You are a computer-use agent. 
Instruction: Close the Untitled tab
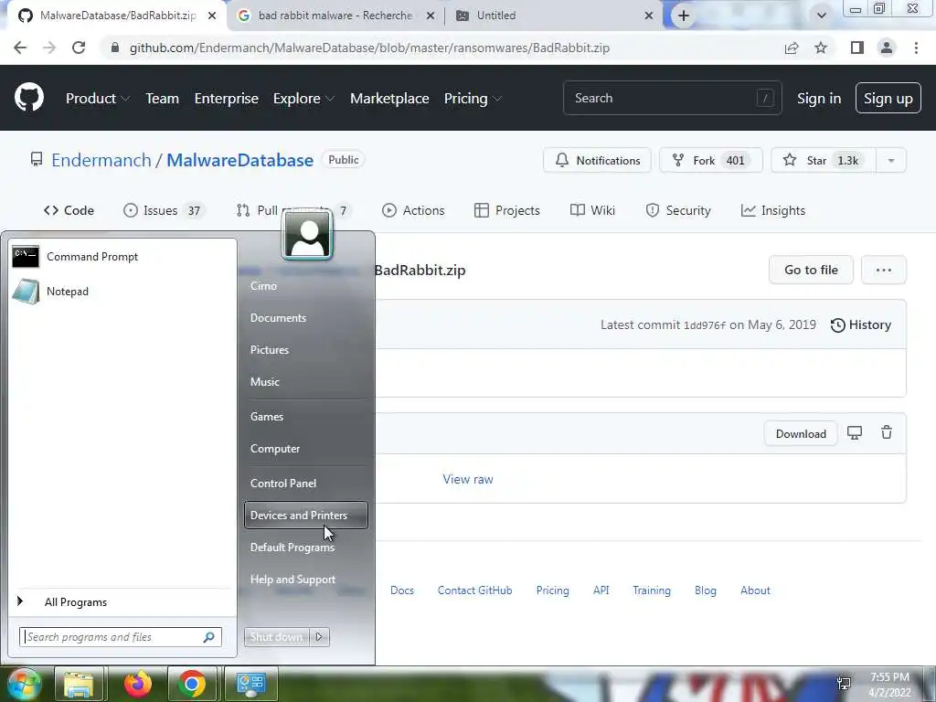tap(649, 16)
